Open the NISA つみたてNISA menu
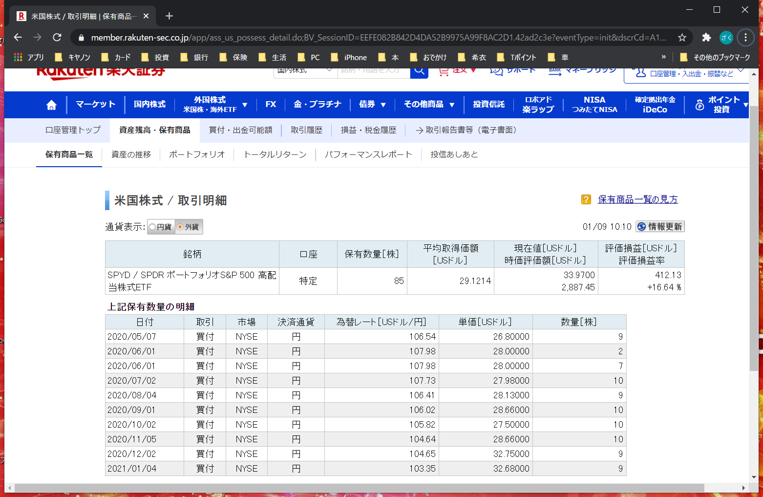The height and width of the screenshot is (497, 763). pyautogui.click(x=594, y=105)
